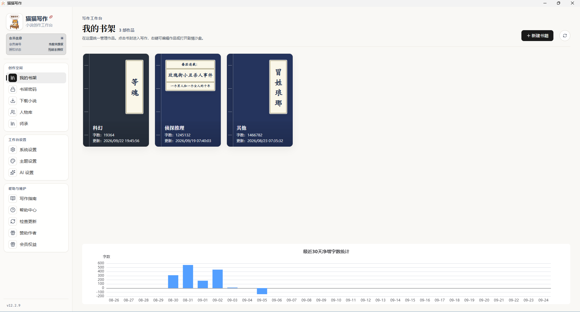Open the 人物库 people icon
The image size is (580, 312).
[x=13, y=112]
